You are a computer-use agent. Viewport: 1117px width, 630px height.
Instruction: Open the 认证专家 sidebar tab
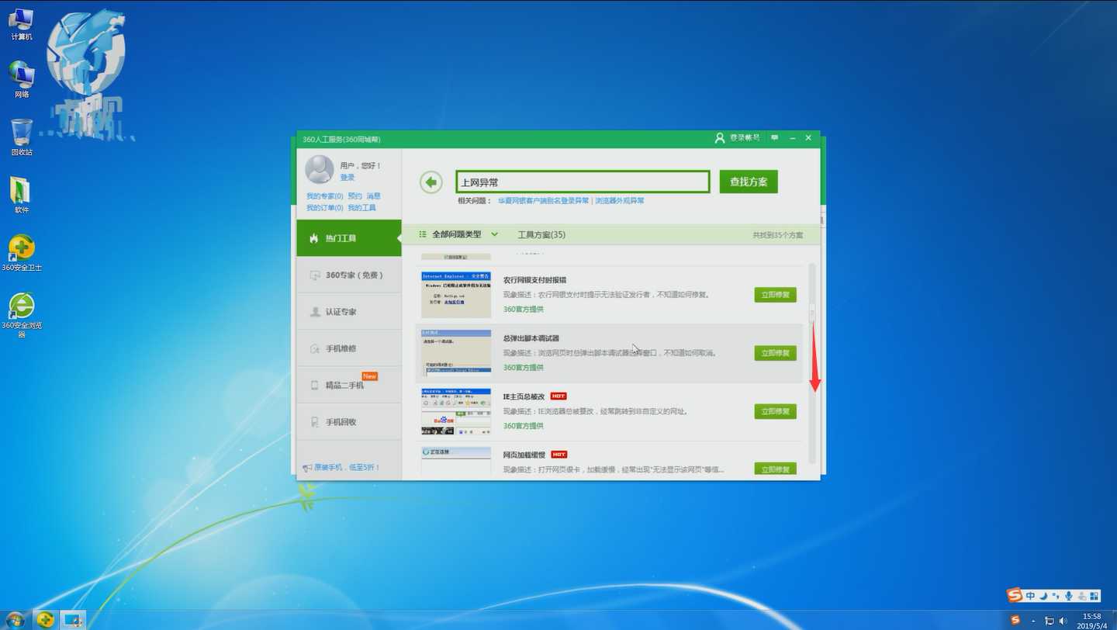(x=349, y=312)
